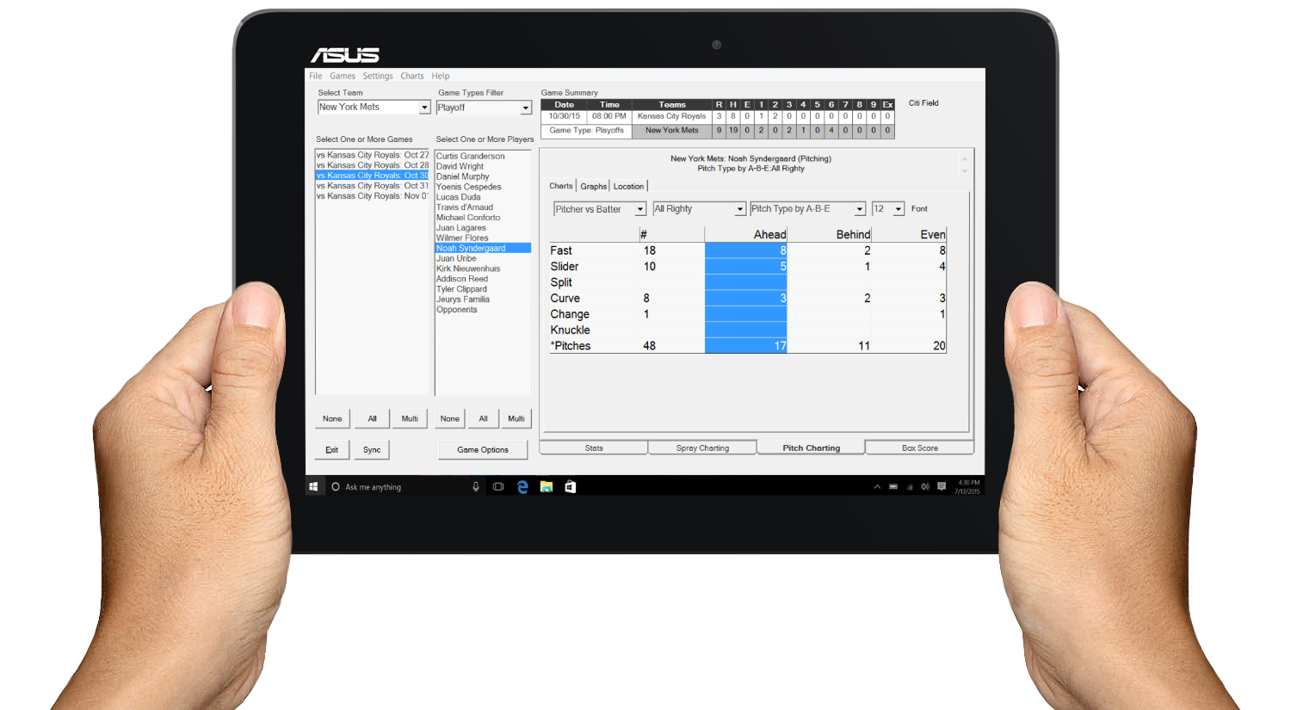Open the Settings menu

coord(378,76)
